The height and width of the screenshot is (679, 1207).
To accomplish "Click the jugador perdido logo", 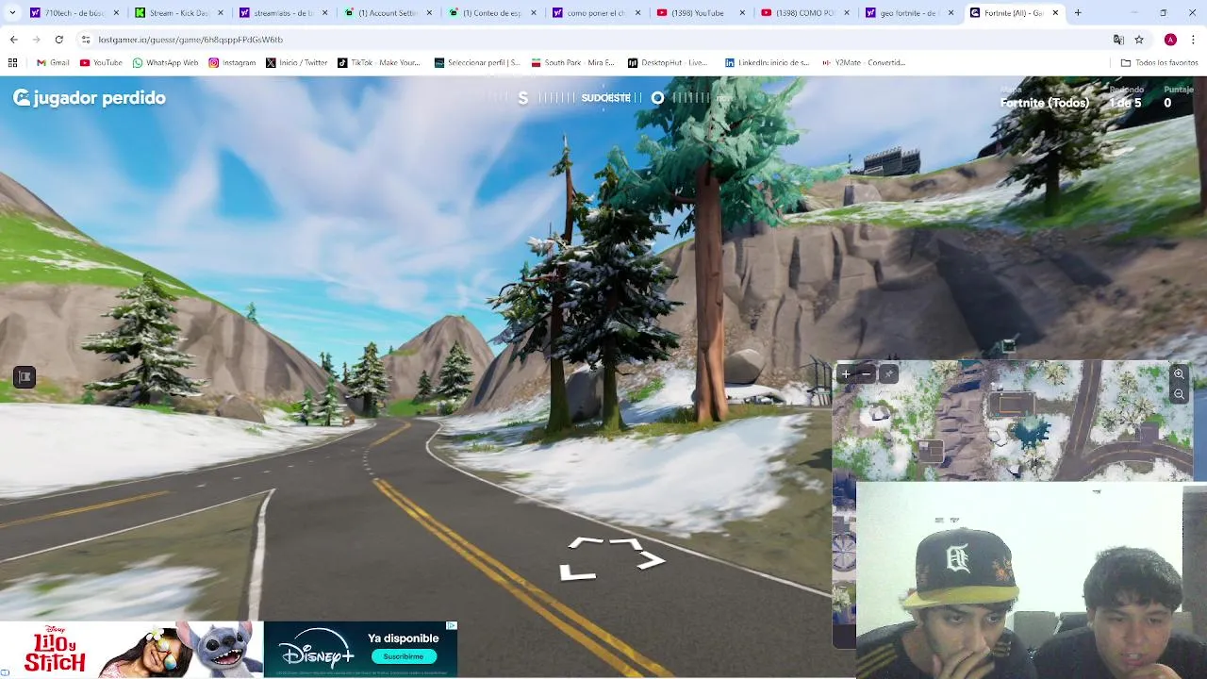I will click(x=89, y=98).
